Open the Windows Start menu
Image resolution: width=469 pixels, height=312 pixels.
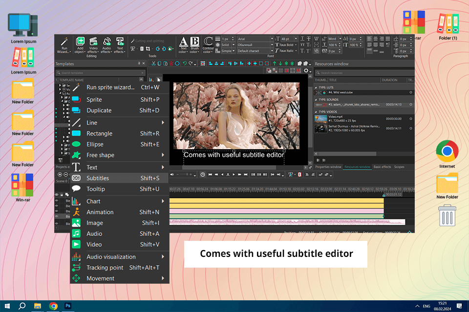coord(7,306)
